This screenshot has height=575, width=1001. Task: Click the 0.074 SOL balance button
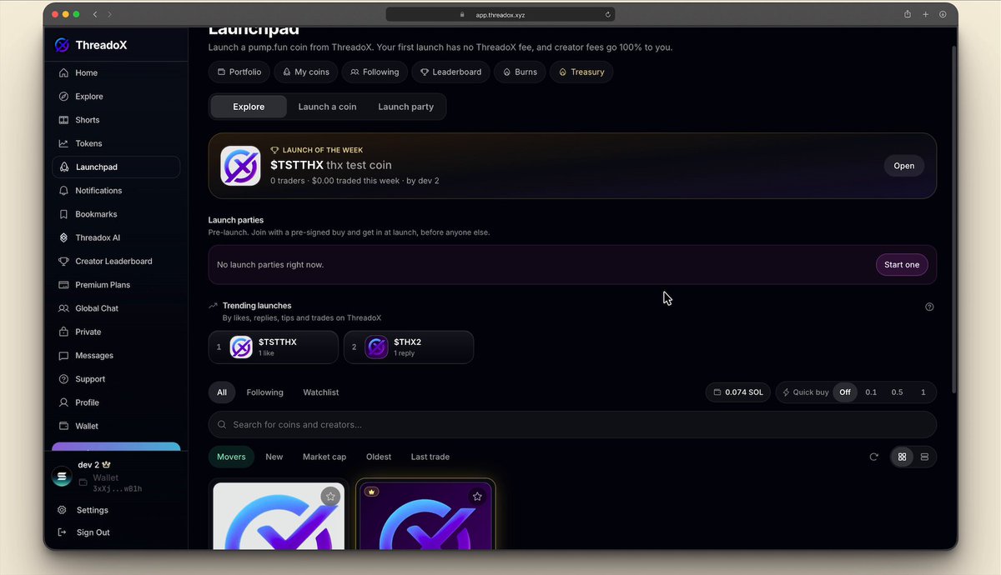pyautogui.click(x=738, y=392)
